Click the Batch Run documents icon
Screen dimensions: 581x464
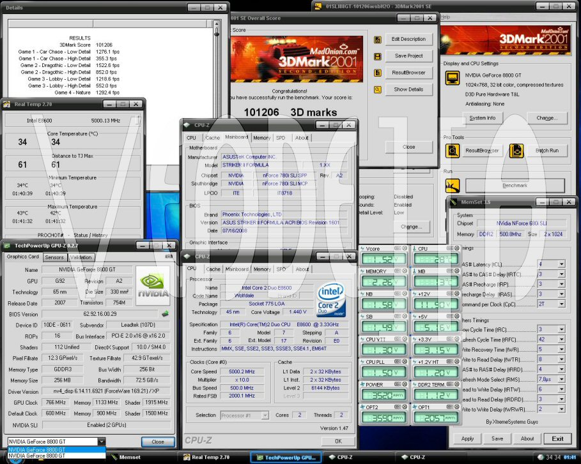[x=516, y=151]
